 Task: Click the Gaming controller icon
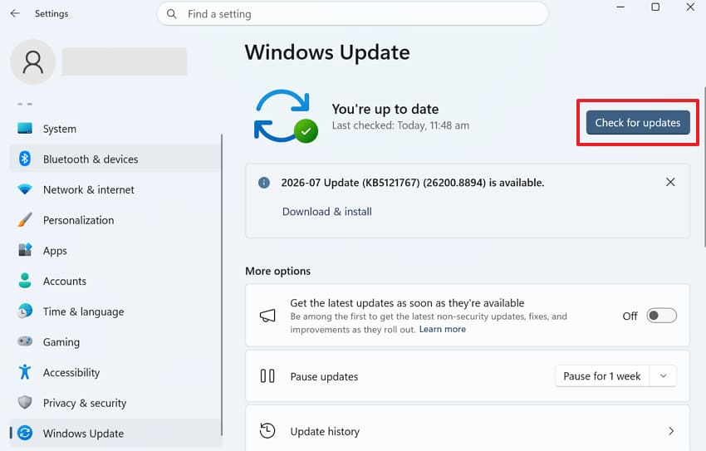click(x=25, y=341)
